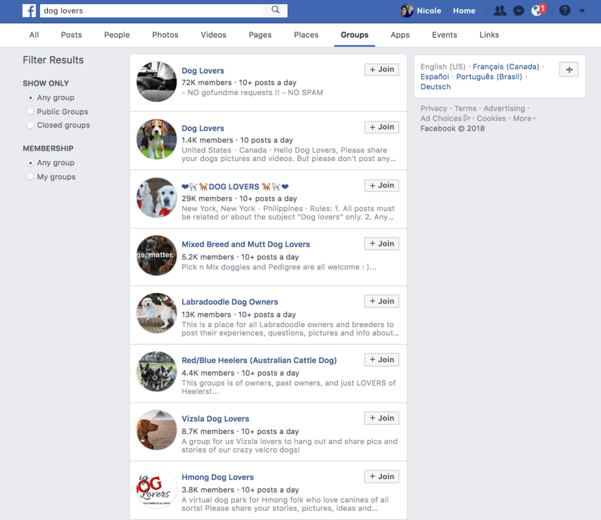Open the Cookies footer link
The width and height of the screenshot is (601, 520).
pyautogui.click(x=491, y=118)
